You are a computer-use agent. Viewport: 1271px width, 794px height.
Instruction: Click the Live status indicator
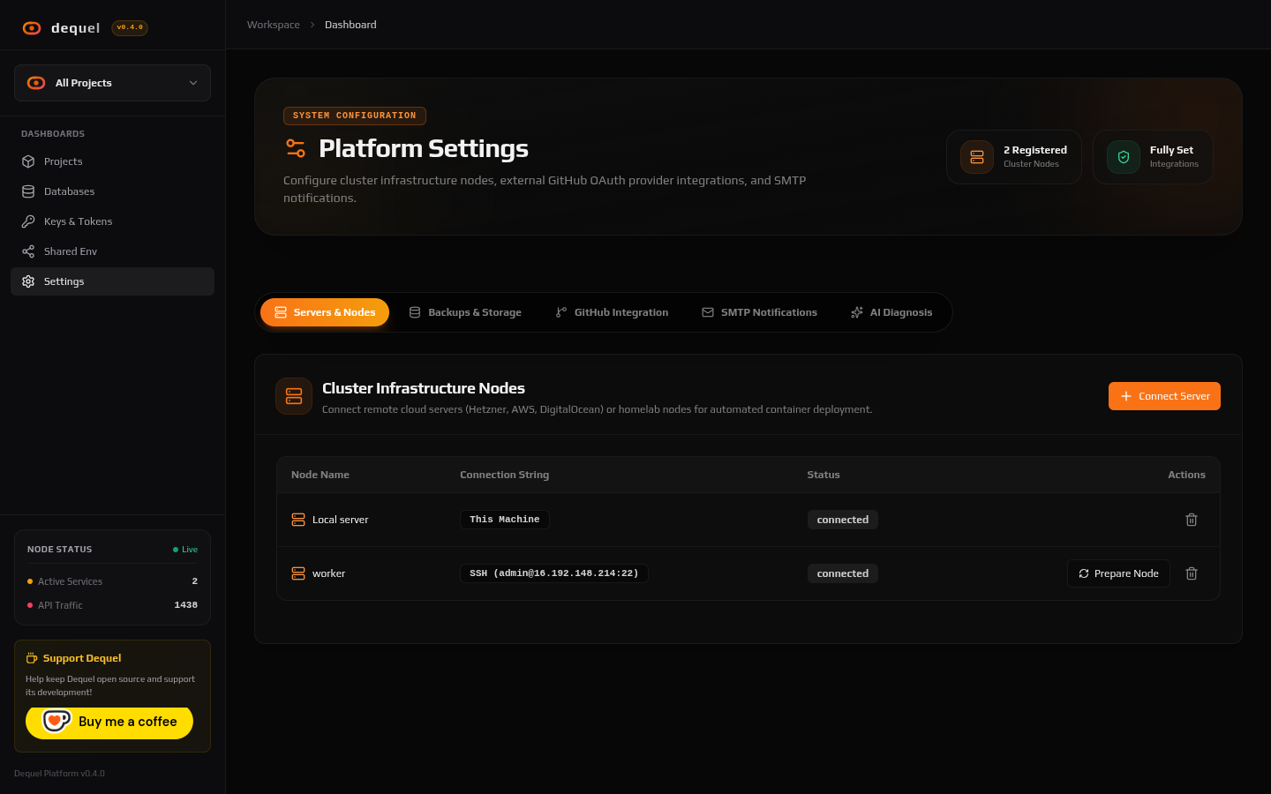coord(185,550)
